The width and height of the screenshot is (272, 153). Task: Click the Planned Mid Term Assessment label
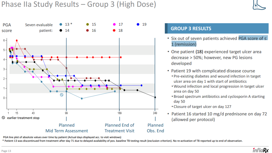pyautogui.click(x=67, y=128)
